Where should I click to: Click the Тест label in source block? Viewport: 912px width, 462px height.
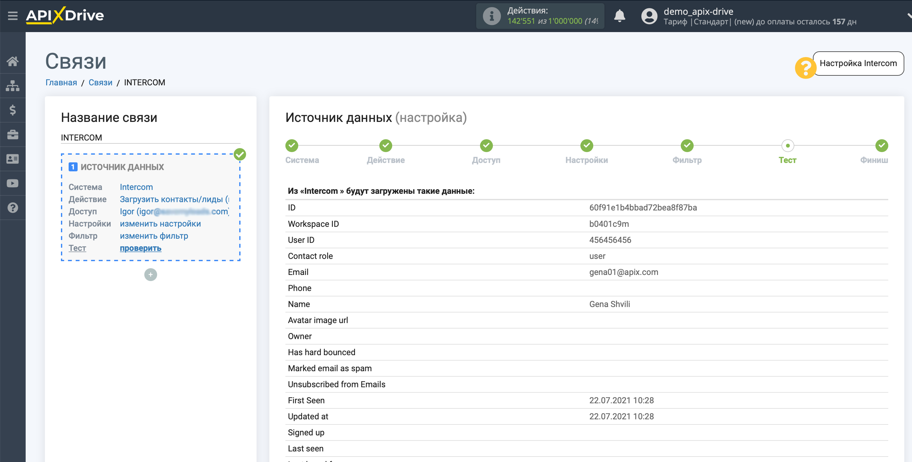click(x=77, y=248)
